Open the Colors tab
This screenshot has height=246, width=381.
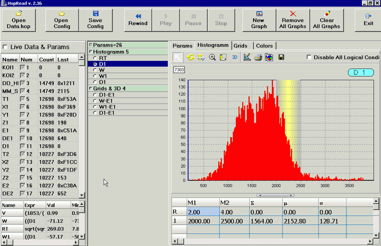pyautogui.click(x=264, y=45)
